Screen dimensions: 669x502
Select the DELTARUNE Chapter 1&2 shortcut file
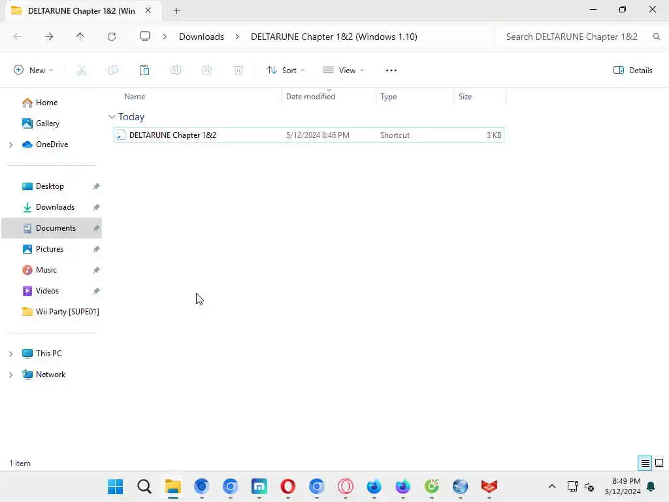(x=309, y=135)
